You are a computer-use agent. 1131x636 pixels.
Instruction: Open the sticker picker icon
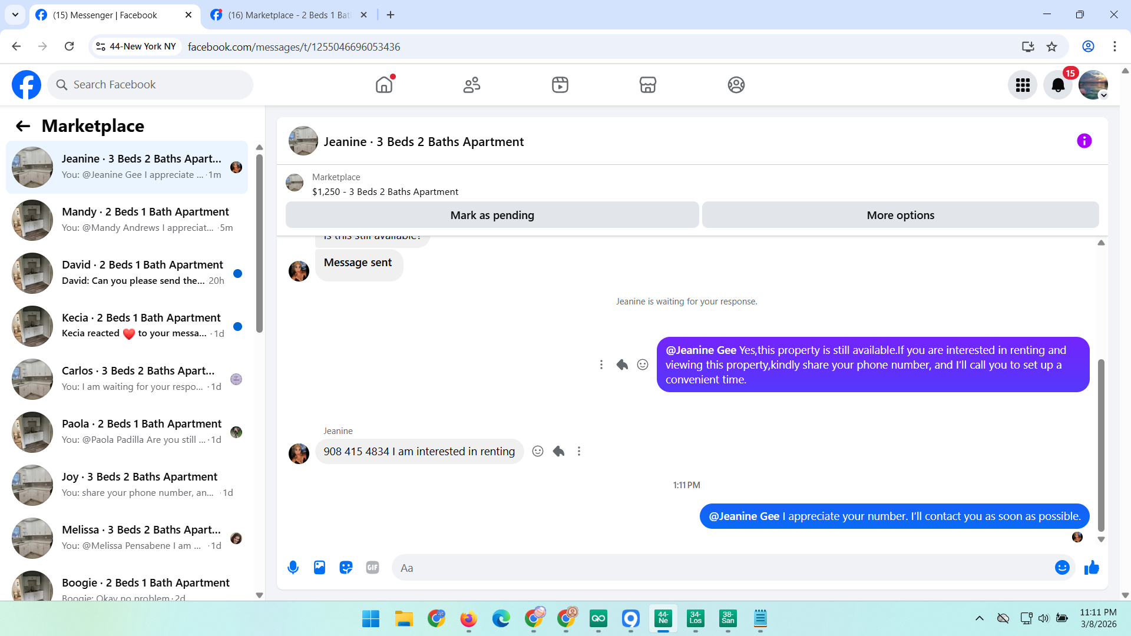pyautogui.click(x=346, y=568)
